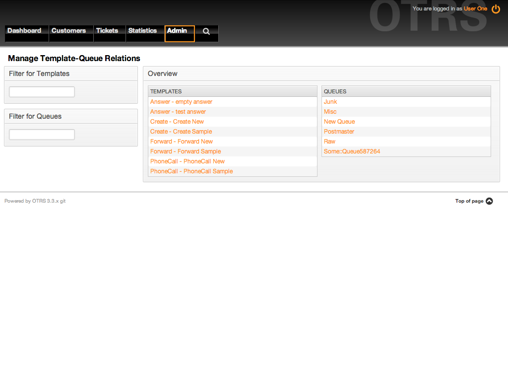
Task: Select 'Create - Create New' template link
Action: point(177,122)
